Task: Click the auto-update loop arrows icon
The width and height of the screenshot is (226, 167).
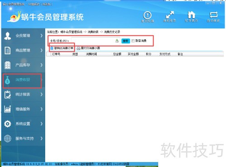Action: tap(213, 15)
